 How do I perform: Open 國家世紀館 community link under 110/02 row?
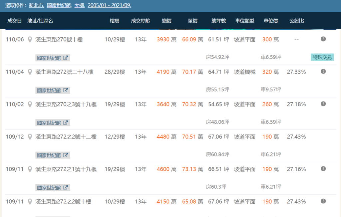53,122
